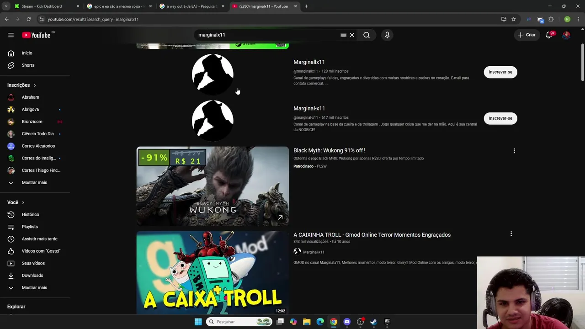Open the notifications bell

(x=549, y=35)
